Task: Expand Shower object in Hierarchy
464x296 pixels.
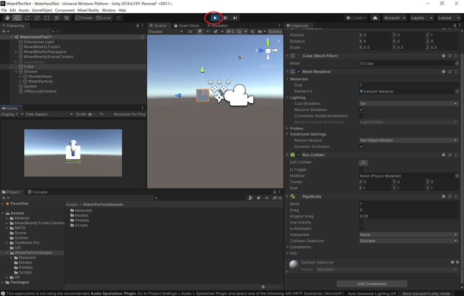Action: [x=17, y=71]
